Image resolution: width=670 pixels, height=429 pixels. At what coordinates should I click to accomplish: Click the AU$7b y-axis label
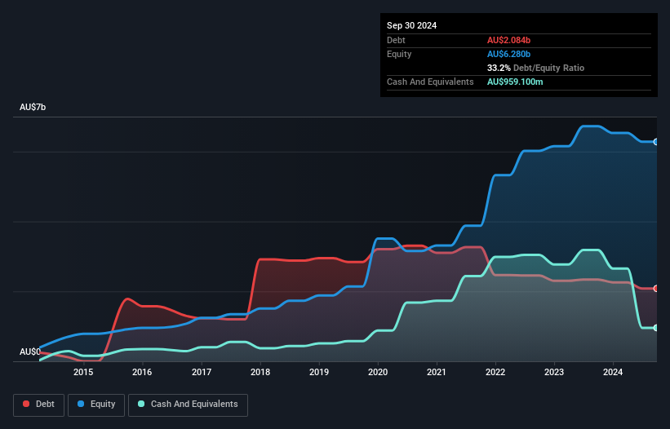[x=33, y=107]
